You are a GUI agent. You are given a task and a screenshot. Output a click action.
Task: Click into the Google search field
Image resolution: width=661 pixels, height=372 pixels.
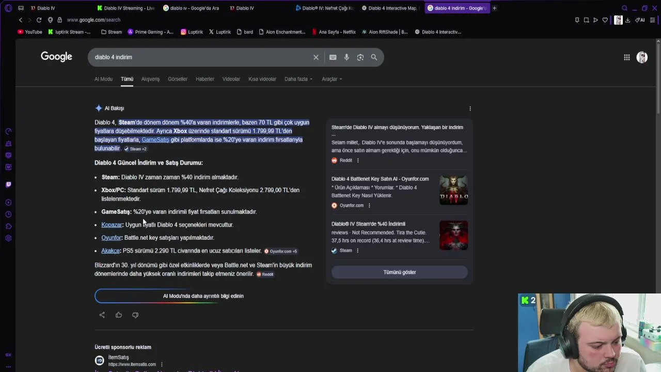click(x=201, y=57)
